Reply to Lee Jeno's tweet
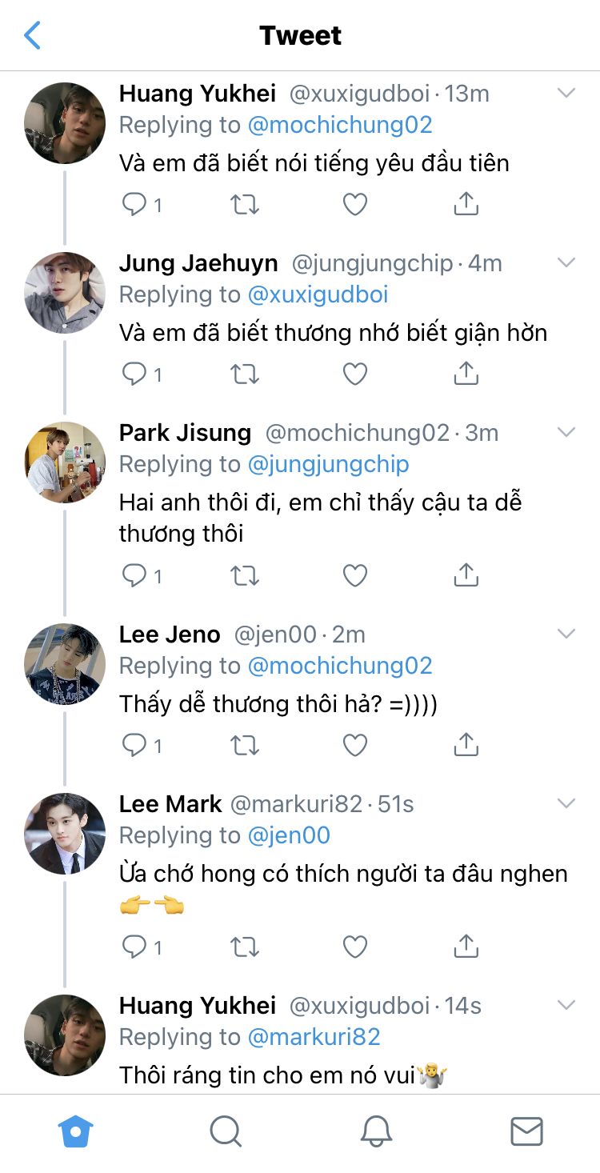600x1173 pixels. click(x=134, y=746)
